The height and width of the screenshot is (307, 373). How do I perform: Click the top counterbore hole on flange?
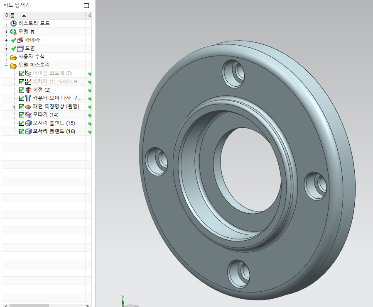[233, 74]
